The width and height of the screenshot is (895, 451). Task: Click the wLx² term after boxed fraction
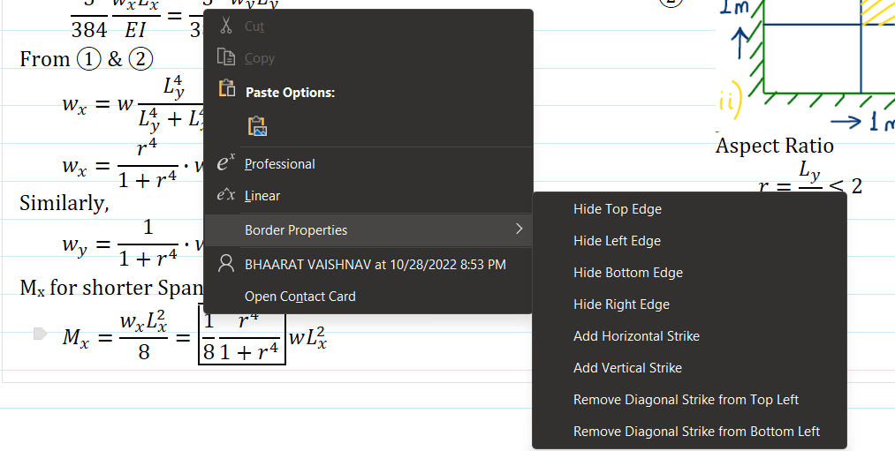pyautogui.click(x=307, y=339)
